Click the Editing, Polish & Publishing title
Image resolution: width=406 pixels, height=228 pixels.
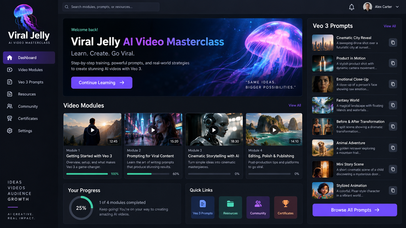[271, 156]
